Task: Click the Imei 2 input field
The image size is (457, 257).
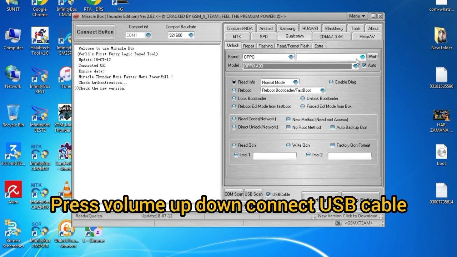Action: coord(350,155)
